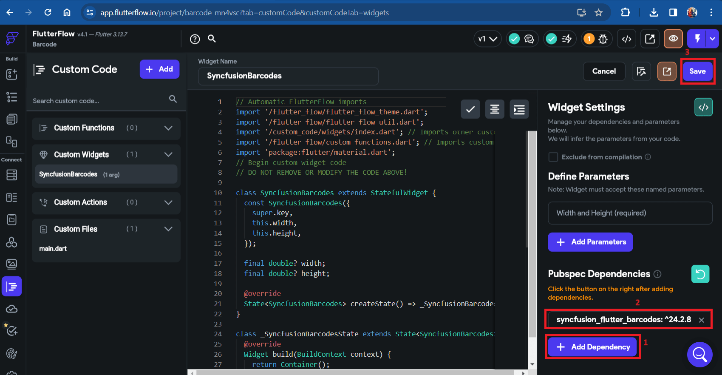The height and width of the screenshot is (375, 722).
Task: Click the Add Dependency button
Action: (x=593, y=347)
